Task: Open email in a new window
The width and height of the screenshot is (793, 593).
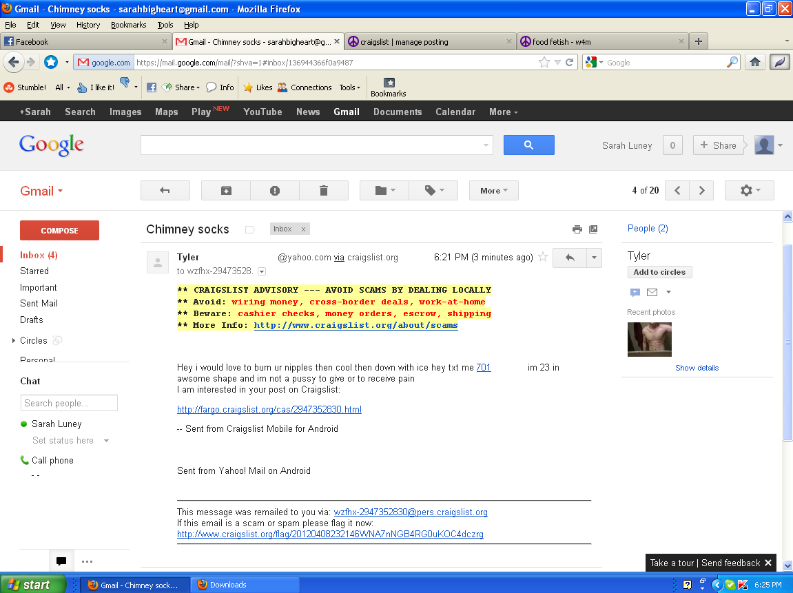Action: tap(593, 229)
